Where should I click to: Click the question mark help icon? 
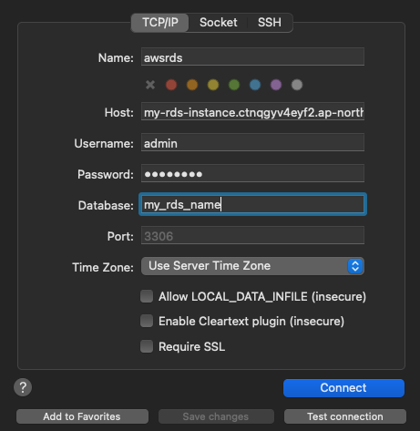[x=23, y=387]
